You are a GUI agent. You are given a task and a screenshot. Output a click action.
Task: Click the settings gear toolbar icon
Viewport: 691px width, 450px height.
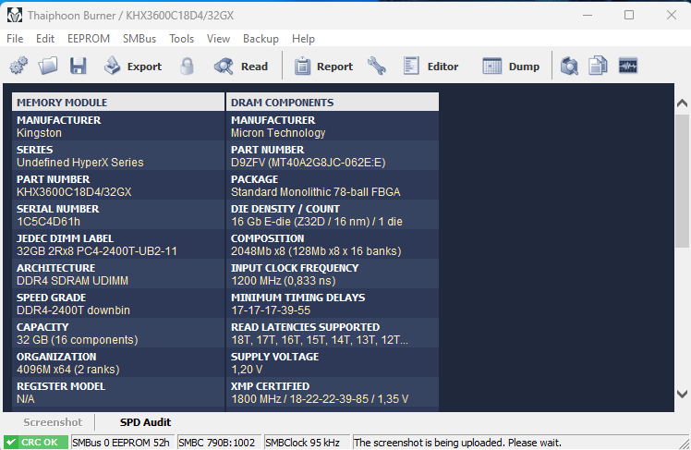18,67
